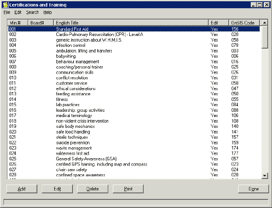This screenshot has width=272, height=208.
Task: Click the application icon in the title bar
Action: point(5,5)
